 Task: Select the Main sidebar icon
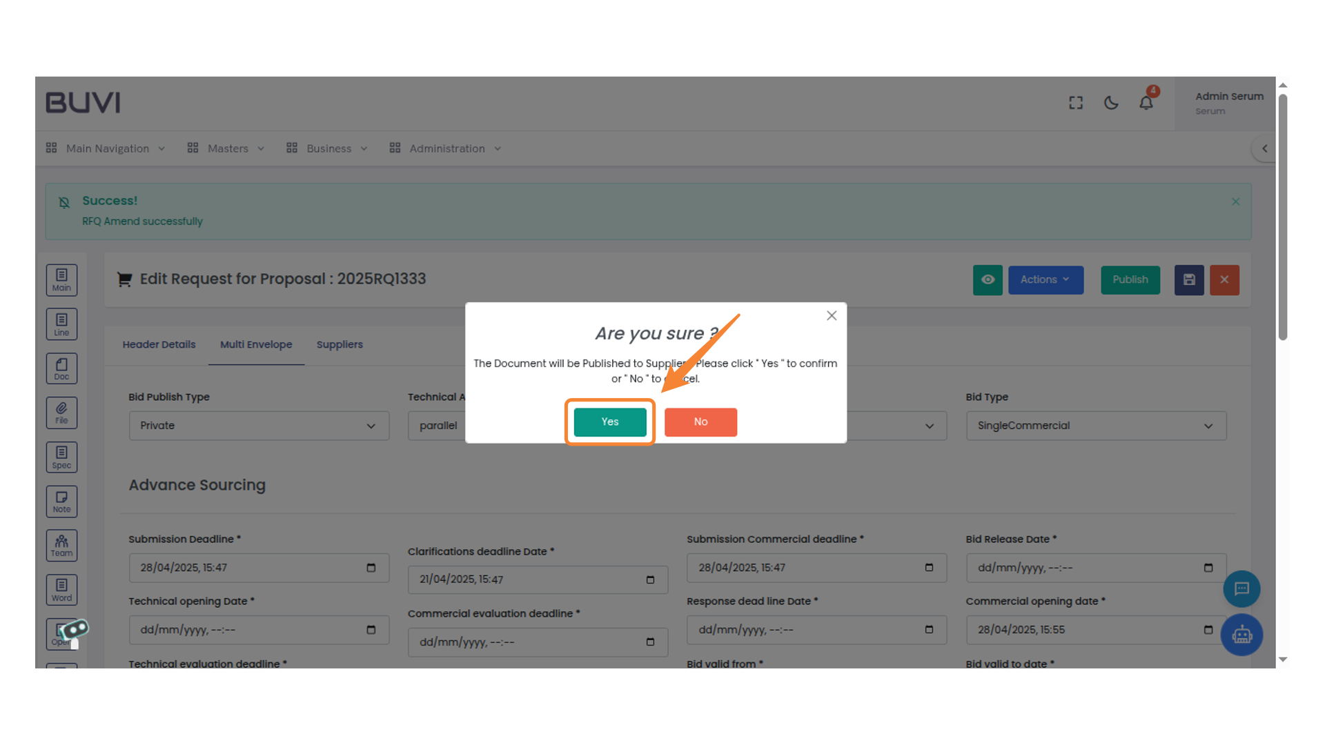61,280
